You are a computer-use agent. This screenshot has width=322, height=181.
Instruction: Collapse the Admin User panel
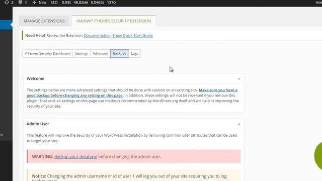[x=239, y=124]
